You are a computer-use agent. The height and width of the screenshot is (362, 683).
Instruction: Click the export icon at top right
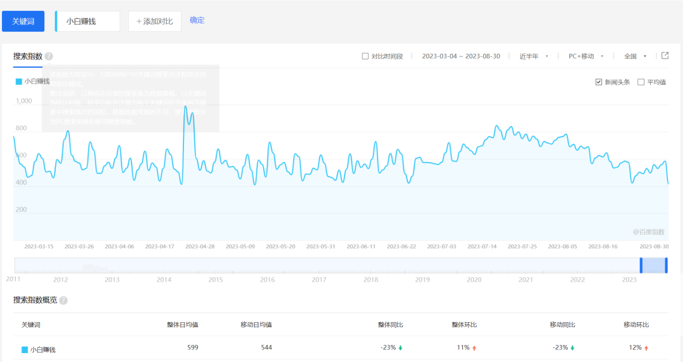(x=665, y=56)
